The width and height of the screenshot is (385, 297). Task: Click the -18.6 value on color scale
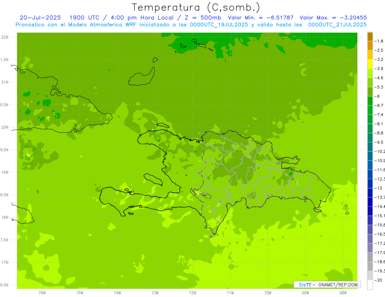pyautogui.click(x=380, y=262)
